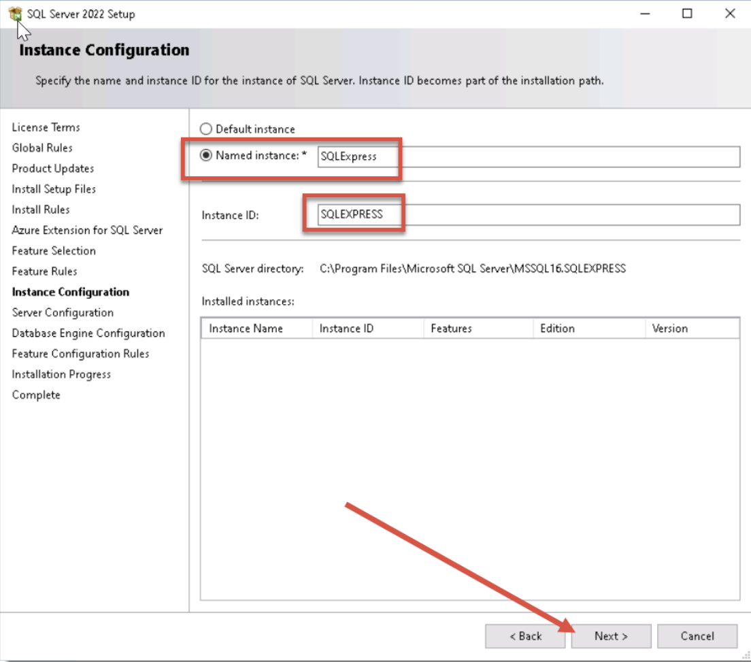Click the SQL Server Setup title bar icon

(x=16, y=14)
